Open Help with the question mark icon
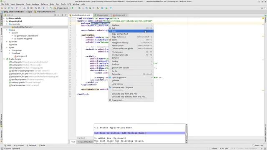Screen dimensions: 267x150 point(111,8)
